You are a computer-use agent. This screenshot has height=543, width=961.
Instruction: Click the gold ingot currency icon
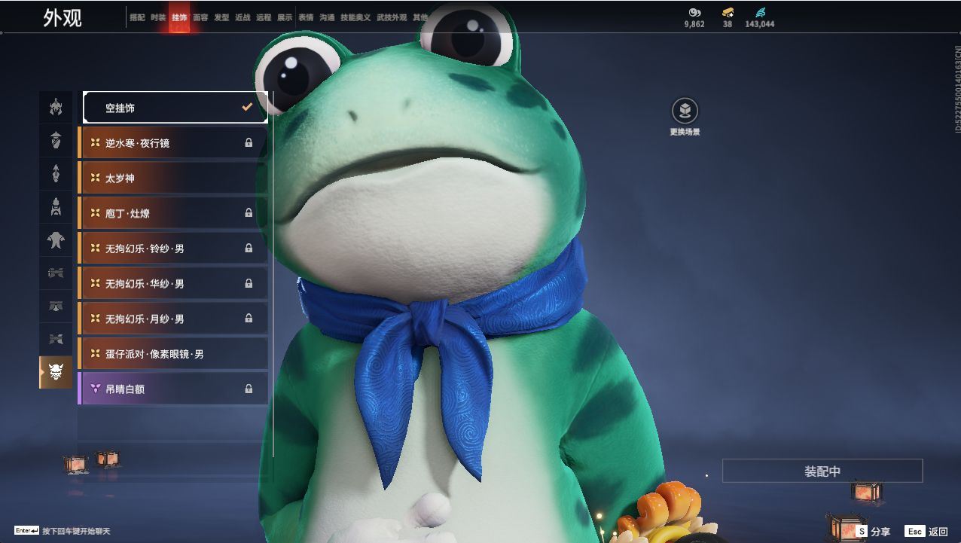pyautogui.click(x=727, y=13)
